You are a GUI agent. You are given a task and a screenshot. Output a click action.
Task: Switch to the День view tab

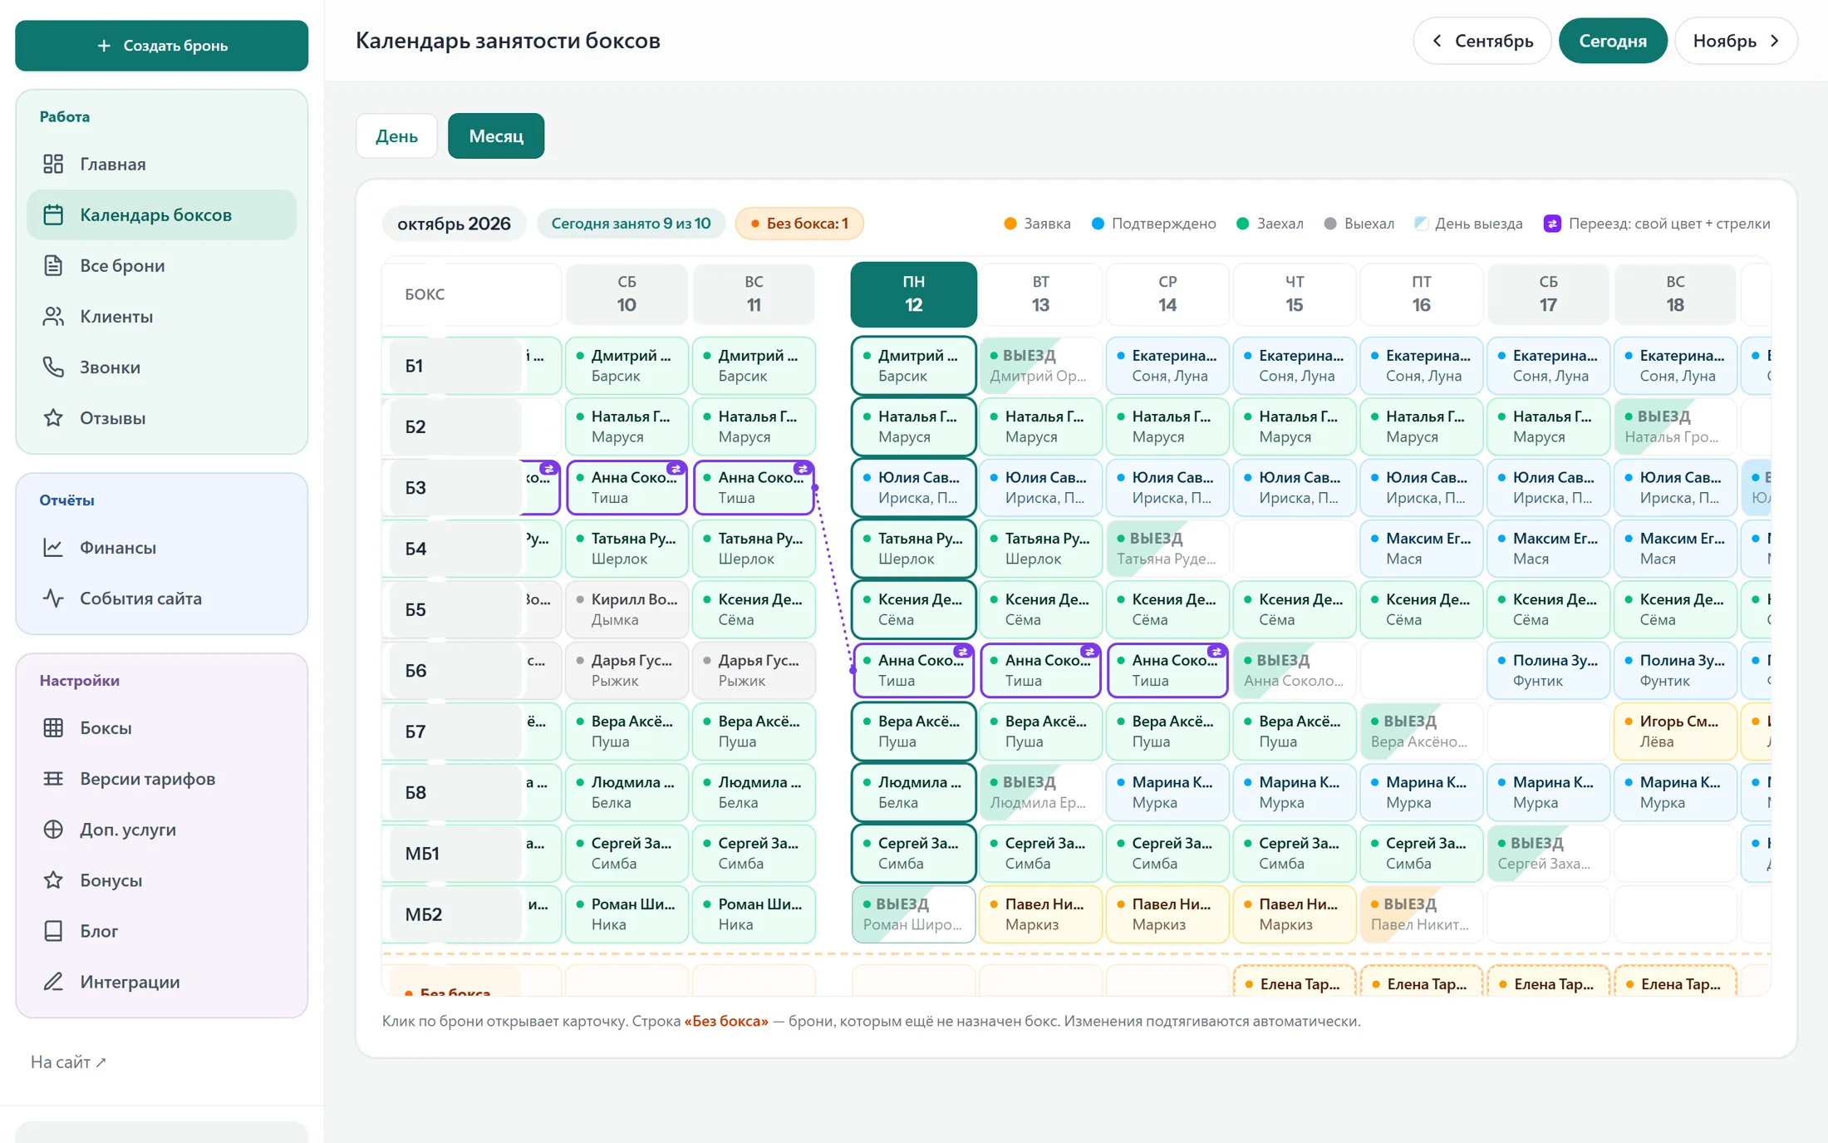click(396, 135)
